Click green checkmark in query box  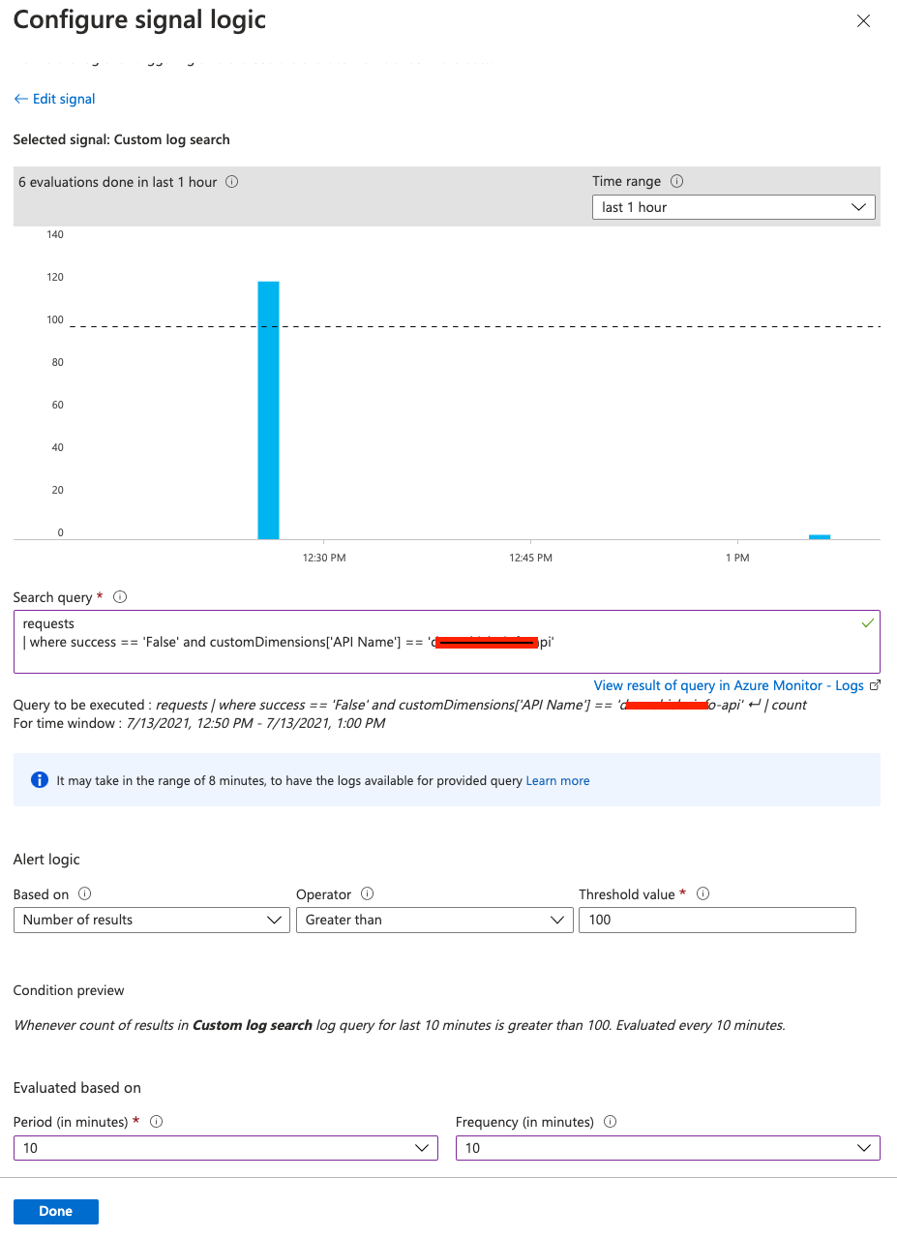(867, 623)
